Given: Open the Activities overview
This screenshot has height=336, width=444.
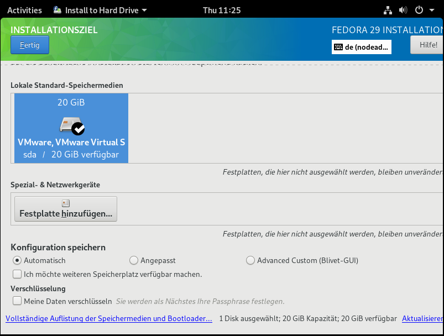Looking at the screenshot, I should 24,10.
